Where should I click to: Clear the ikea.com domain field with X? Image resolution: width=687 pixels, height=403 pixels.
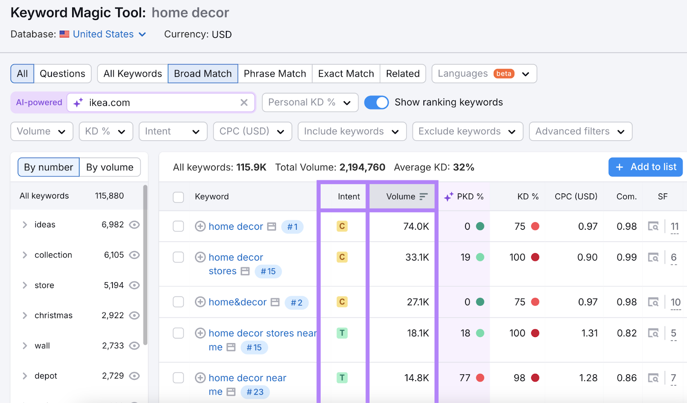point(244,102)
